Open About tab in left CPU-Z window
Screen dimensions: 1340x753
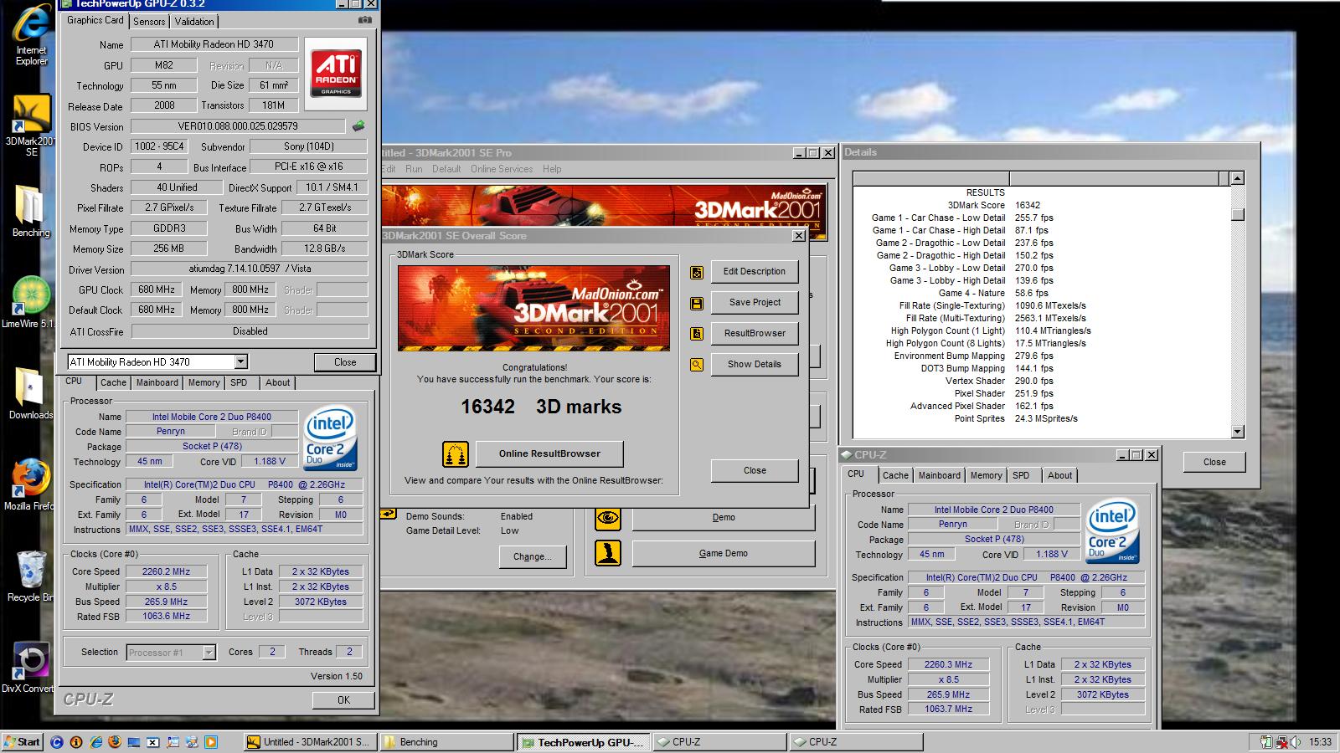(278, 382)
